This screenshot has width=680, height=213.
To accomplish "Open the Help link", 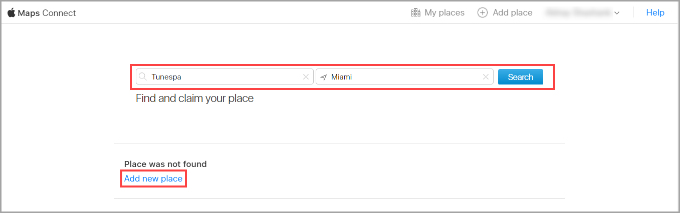I will [655, 12].
